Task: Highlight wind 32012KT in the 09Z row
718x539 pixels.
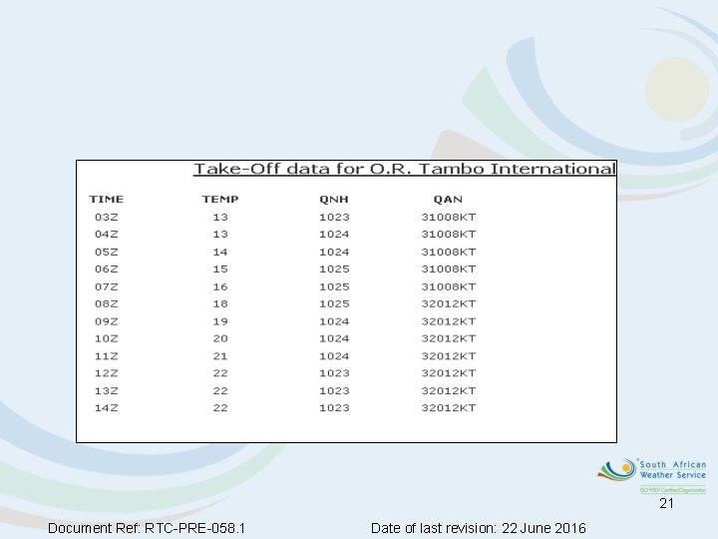Action: [x=449, y=321]
